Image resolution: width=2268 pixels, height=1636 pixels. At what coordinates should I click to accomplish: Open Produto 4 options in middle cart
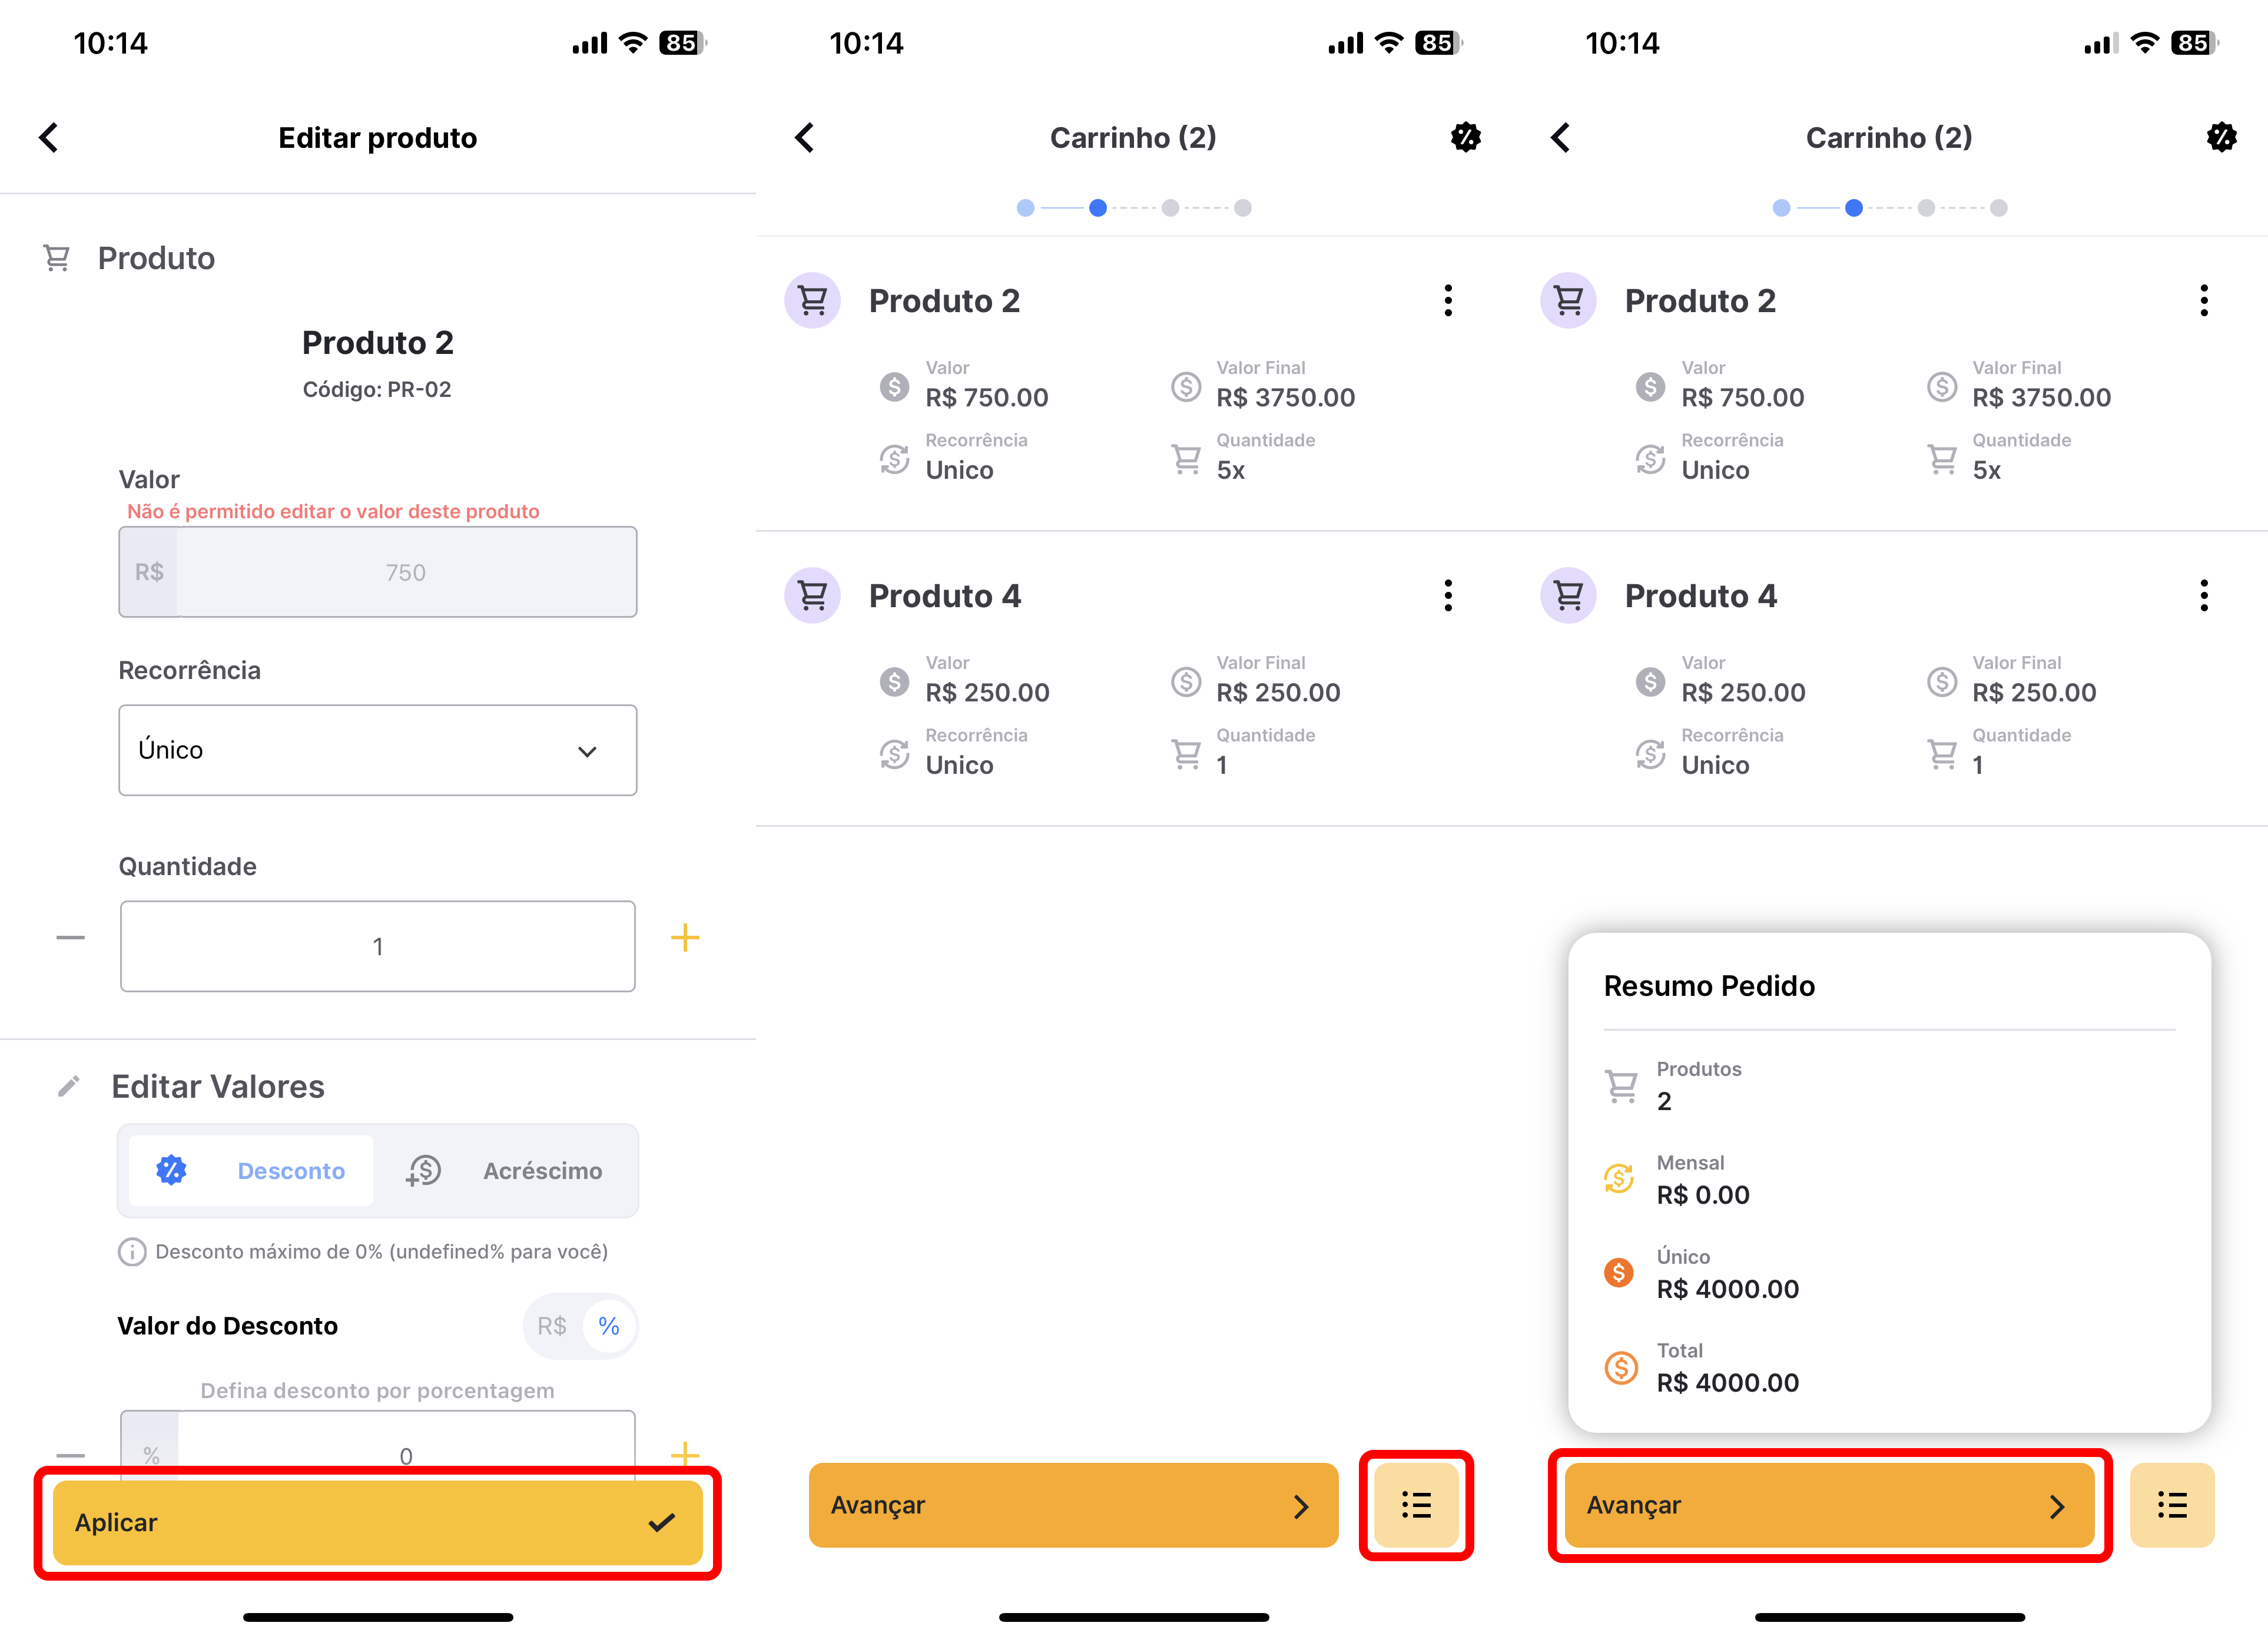pos(1448,595)
